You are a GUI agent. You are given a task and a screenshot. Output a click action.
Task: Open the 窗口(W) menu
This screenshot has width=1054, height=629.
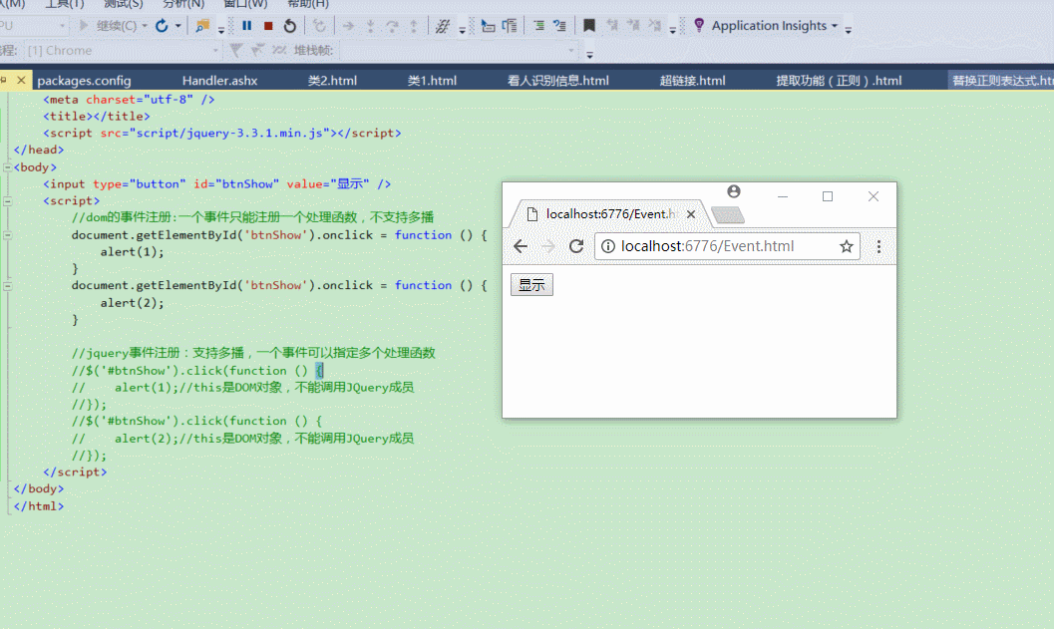(x=244, y=4)
